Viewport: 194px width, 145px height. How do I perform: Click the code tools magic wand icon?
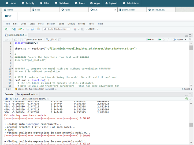pyautogui.click(x=52, y=39)
